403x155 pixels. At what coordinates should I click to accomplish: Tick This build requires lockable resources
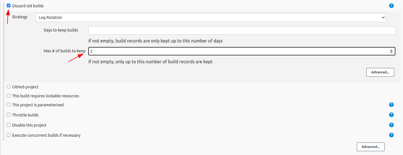tap(9, 96)
